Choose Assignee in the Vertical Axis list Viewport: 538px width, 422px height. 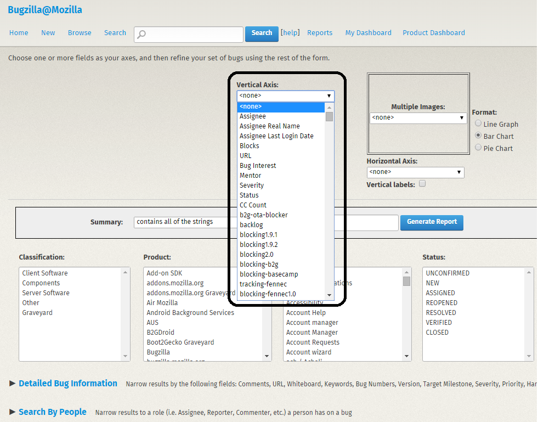[x=281, y=116]
